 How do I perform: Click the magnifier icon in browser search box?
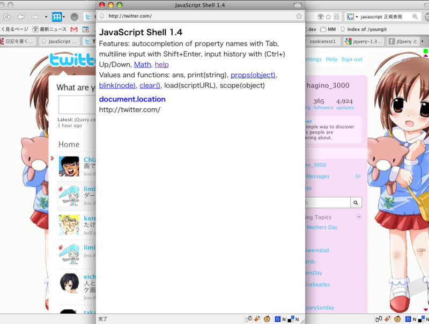[x=415, y=17]
